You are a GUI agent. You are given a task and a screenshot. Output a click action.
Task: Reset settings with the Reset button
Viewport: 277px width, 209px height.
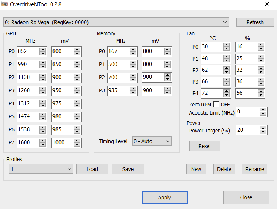(x=205, y=146)
